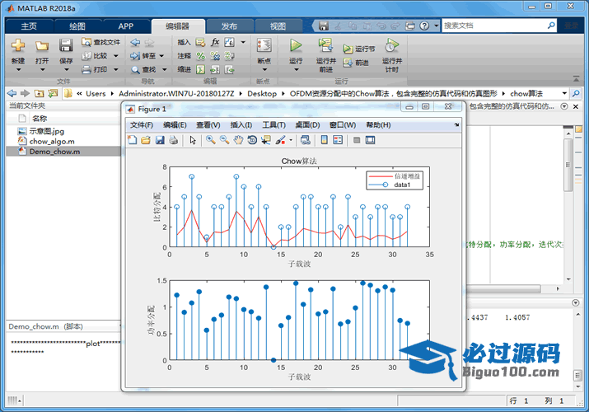Open Figure 1 帮助(H) menu
589x412 pixels.
[x=378, y=125]
